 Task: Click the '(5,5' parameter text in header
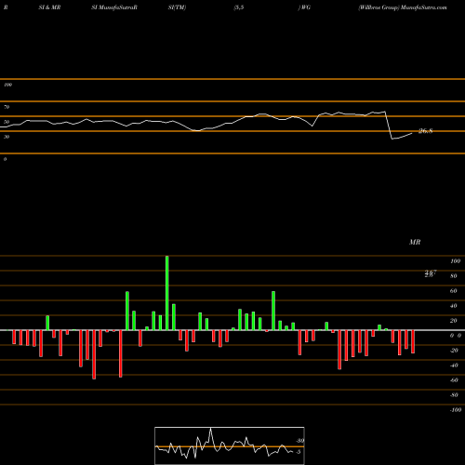point(239,7)
